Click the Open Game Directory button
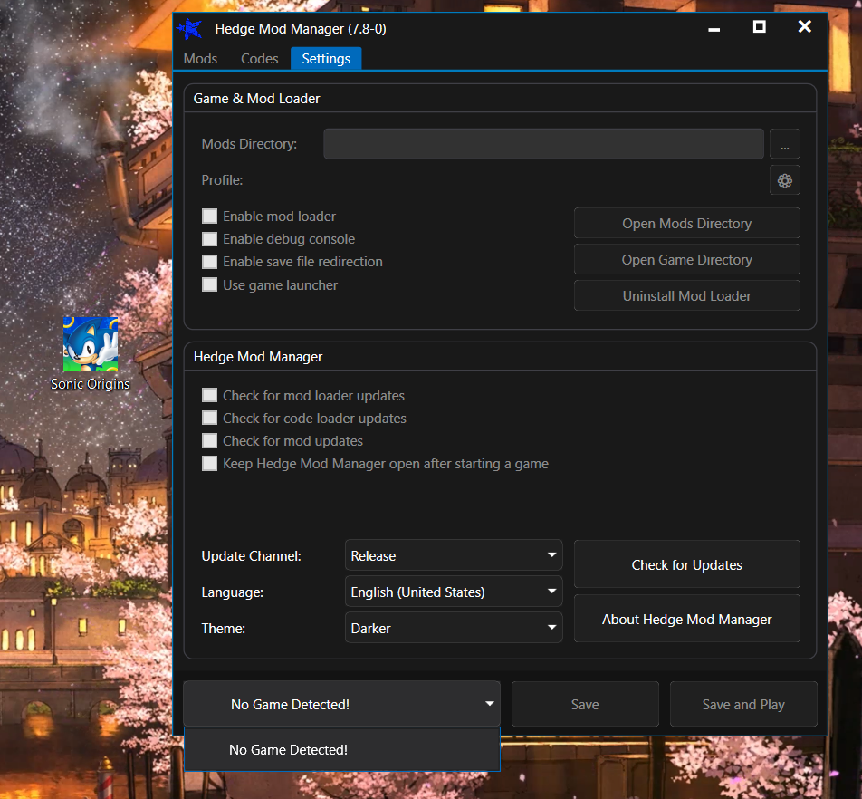Screen dimensions: 862x799 click(x=686, y=259)
